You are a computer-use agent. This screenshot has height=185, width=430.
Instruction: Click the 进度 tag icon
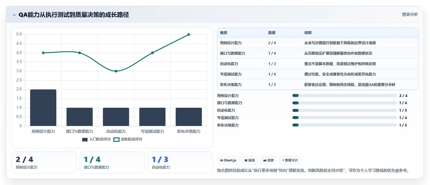[265, 160]
